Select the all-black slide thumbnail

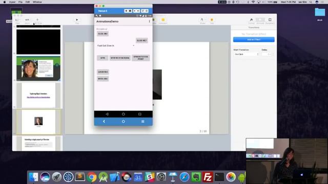pos(38,42)
